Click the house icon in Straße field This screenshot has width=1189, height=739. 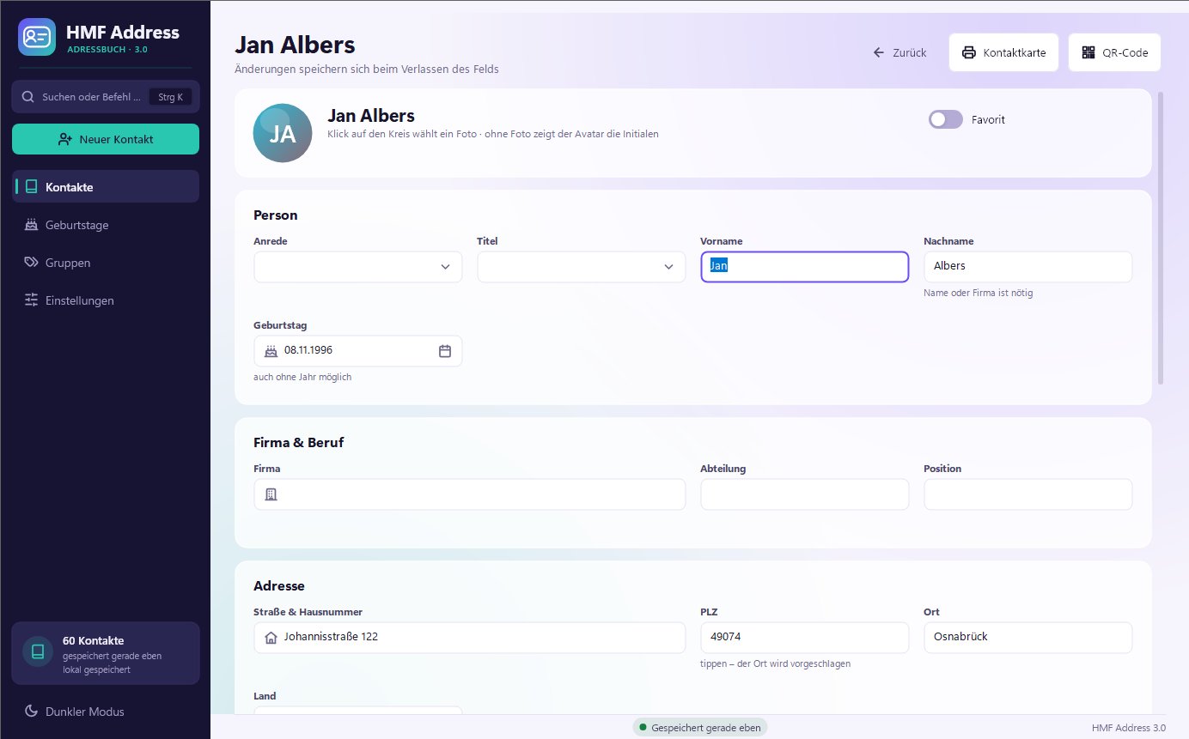(x=271, y=637)
